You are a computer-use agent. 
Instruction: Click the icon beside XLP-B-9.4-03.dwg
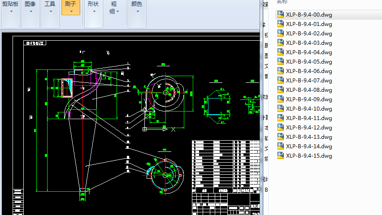pyautogui.click(x=281, y=43)
